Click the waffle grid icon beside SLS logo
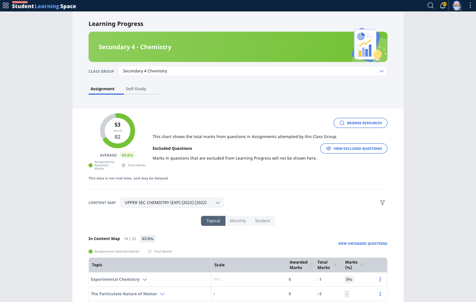This screenshot has height=302, width=476. coord(5,5)
